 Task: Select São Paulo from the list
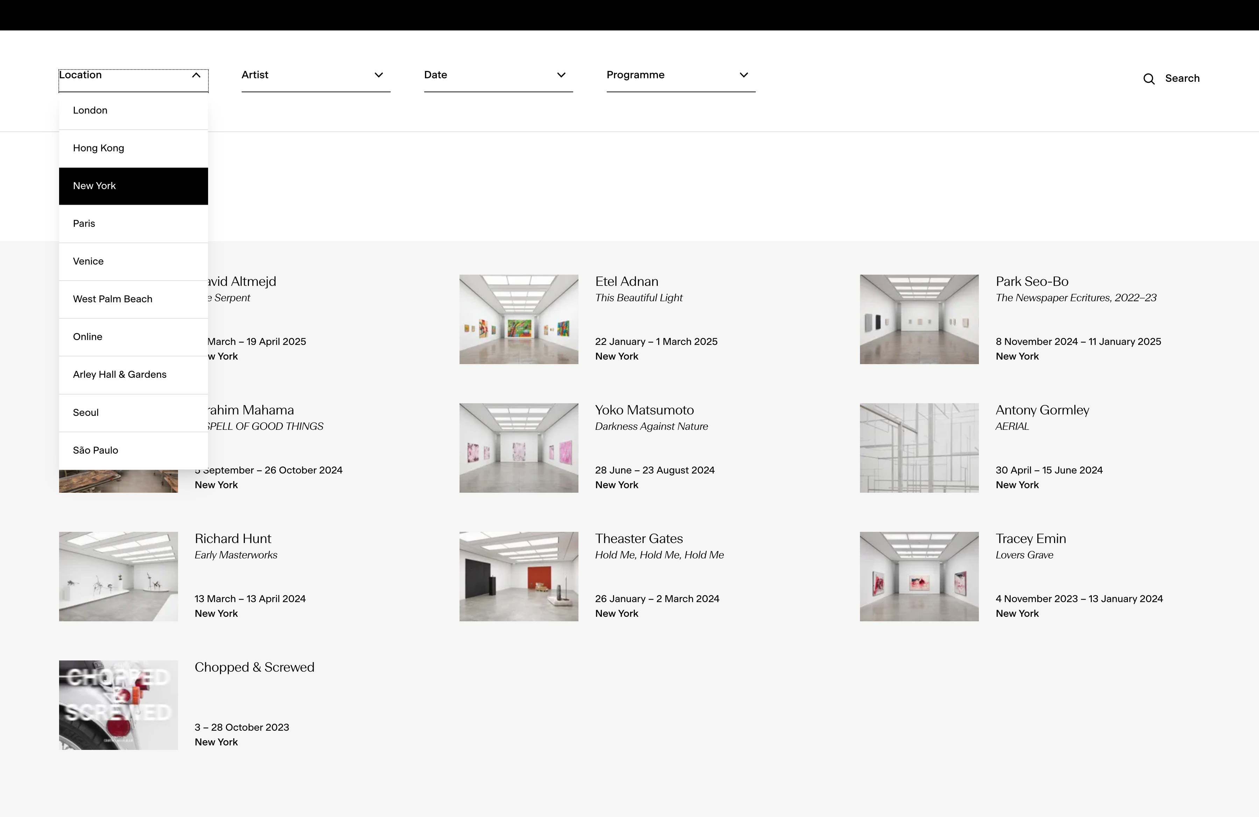pyautogui.click(x=96, y=450)
